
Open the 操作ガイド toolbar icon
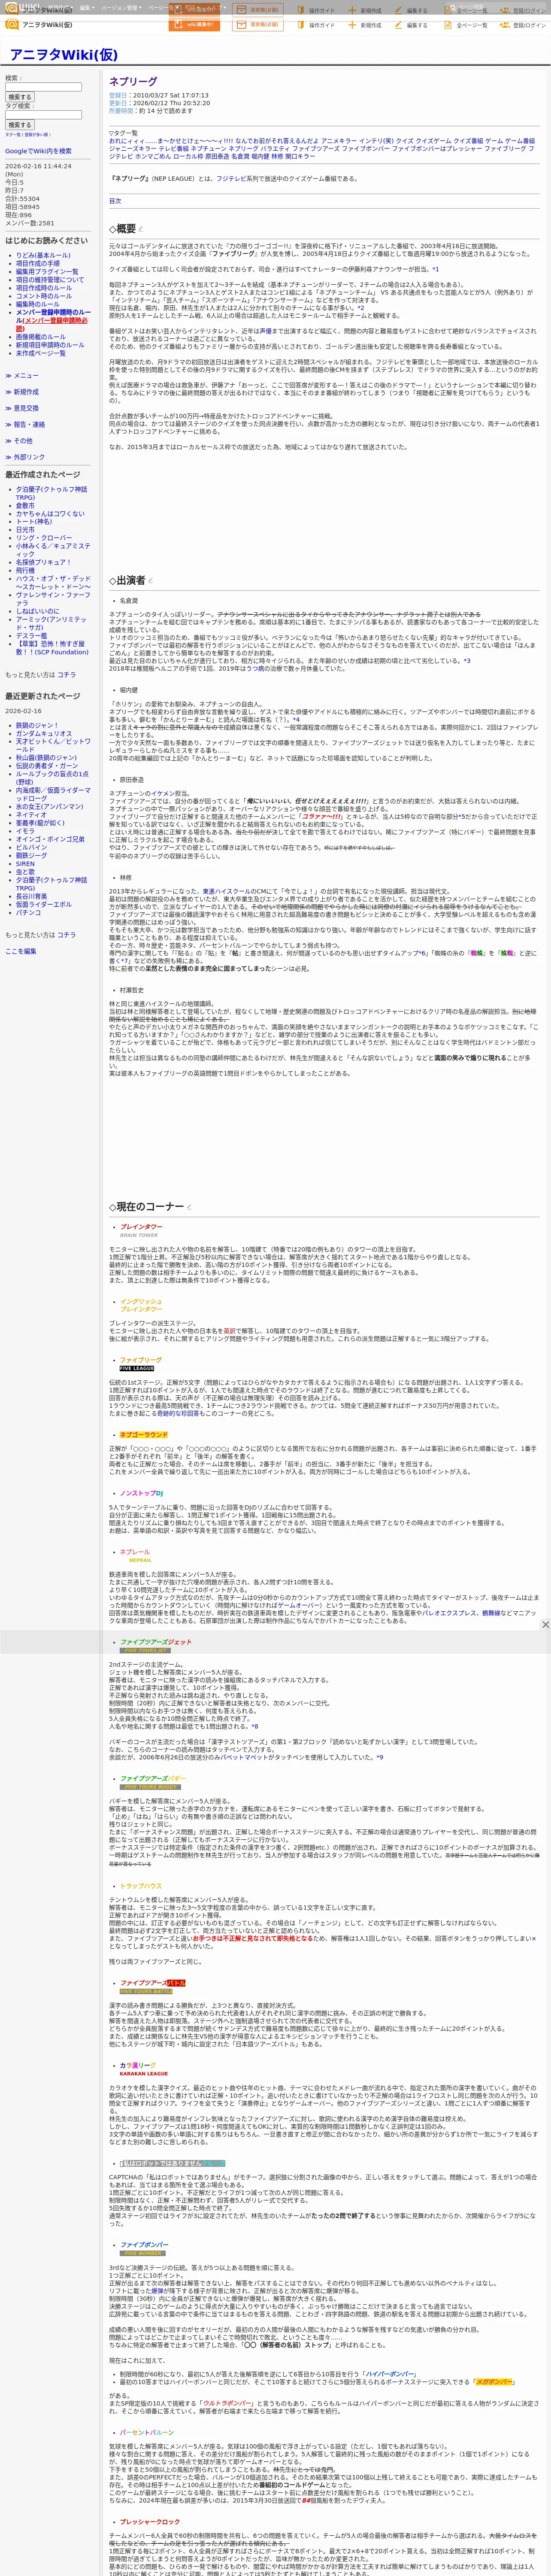(316, 25)
